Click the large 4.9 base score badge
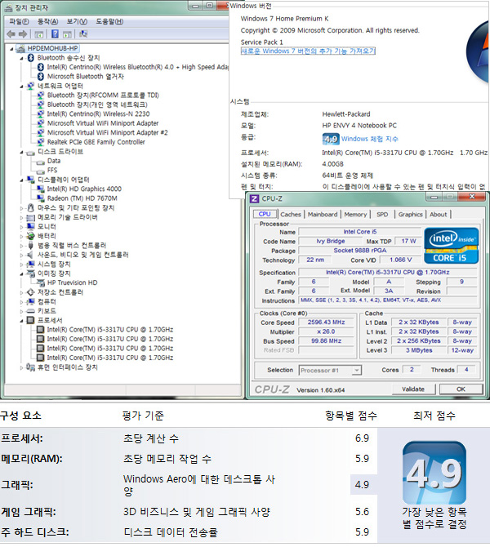Viewport: 490px width, 547px height. tap(434, 473)
